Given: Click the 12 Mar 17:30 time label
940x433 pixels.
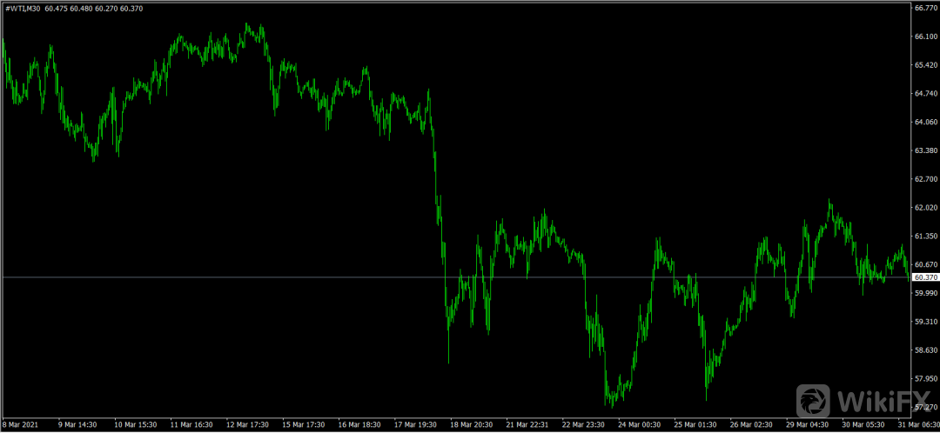Looking at the screenshot, I should click(x=248, y=425).
